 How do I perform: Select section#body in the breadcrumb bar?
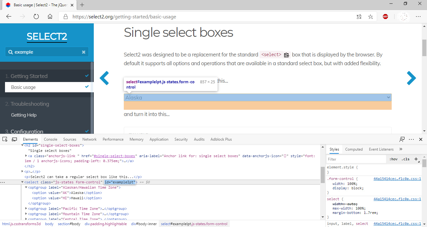[69, 224]
